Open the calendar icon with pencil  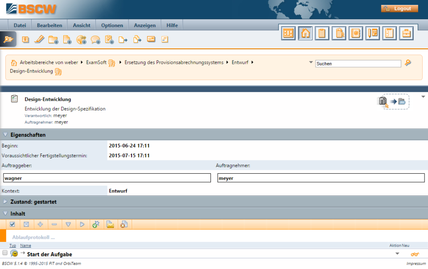(373, 33)
